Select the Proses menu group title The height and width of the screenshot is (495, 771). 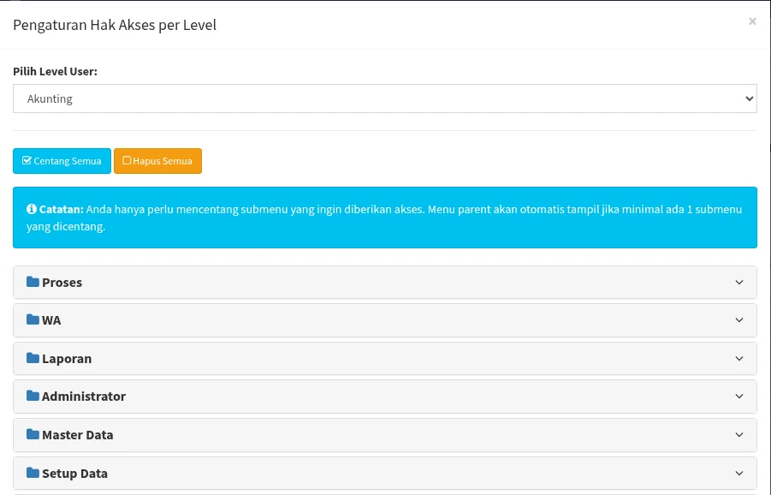[62, 283]
